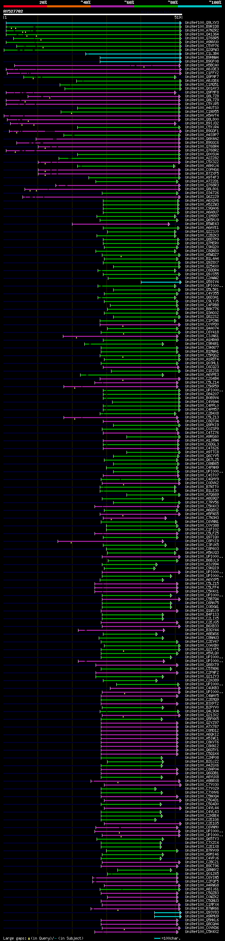Viewport: 225px width, 941px height.
Task: Open hit UniRef100_Q41364
Action: [x=202, y=34]
